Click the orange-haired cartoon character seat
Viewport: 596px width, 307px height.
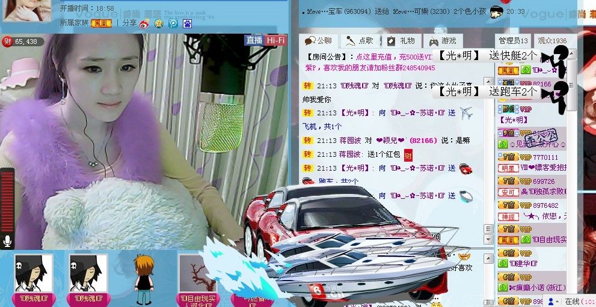144,279
